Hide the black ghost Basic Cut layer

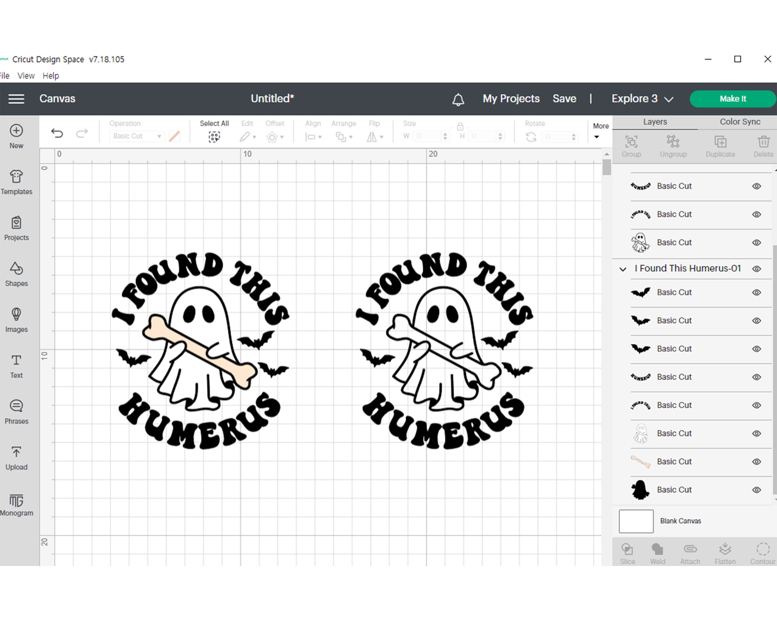pyautogui.click(x=757, y=490)
